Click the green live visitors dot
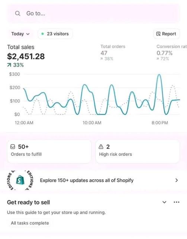This screenshot has width=187, height=239. pyautogui.click(x=43, y=34)
